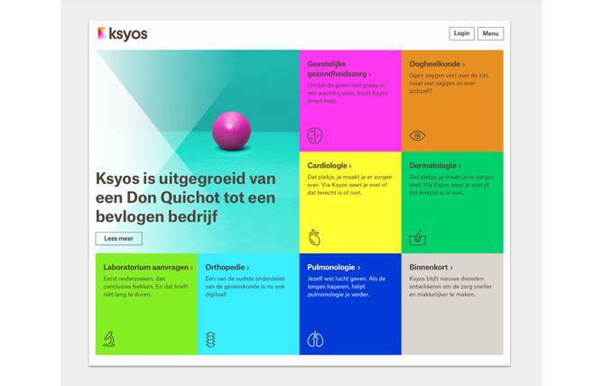Viewport: 603px width, 386px height.
Task: Click the chevron next to Dermatologie
Action: [x=459, y=166]
